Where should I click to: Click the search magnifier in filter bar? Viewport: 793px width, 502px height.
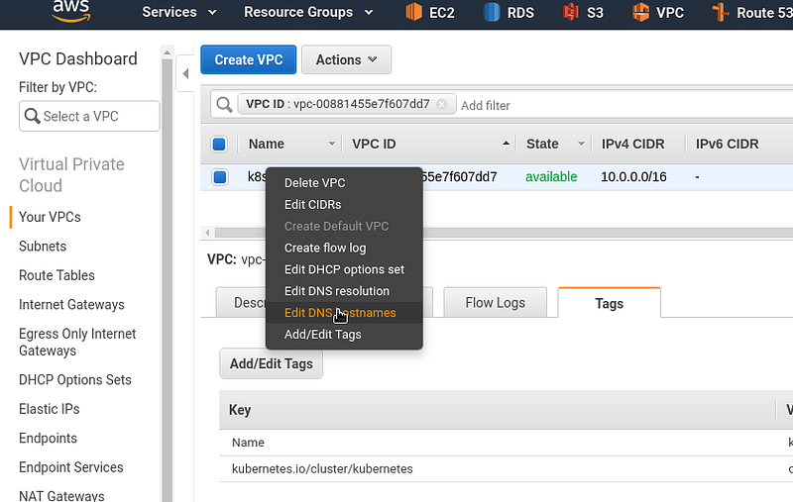[x=224, y=105]
